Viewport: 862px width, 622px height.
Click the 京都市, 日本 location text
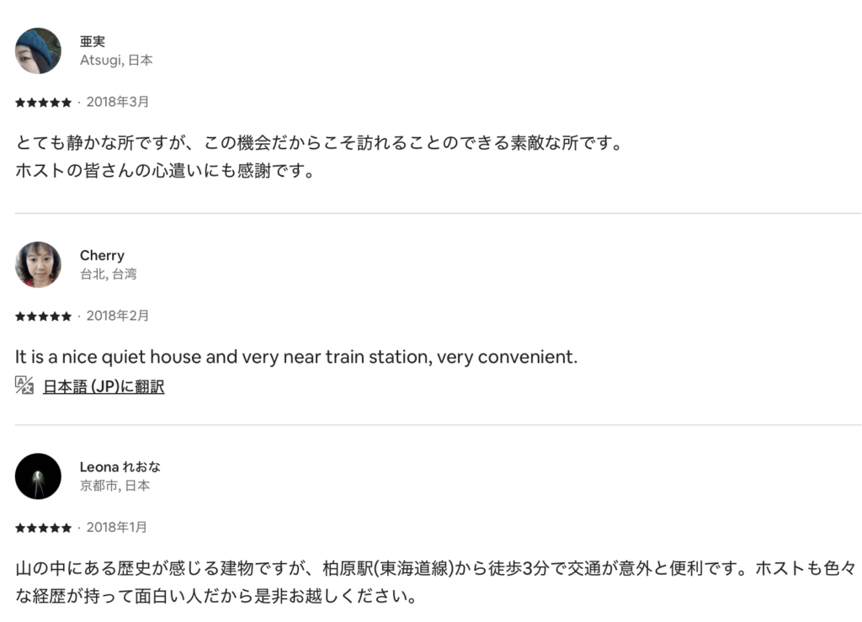coord(115,486)
